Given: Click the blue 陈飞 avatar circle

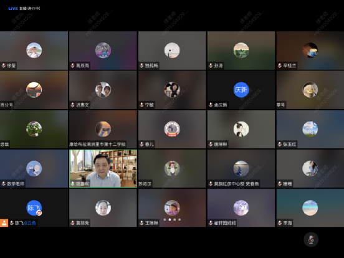Looking at the screenshot, I should [x=34, y=208].
